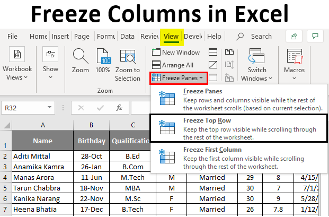This screenshot has width=329, height=217.
Task: Switch to the View ribbon tab
Action: pyautogui.click(x=171, y=37)
